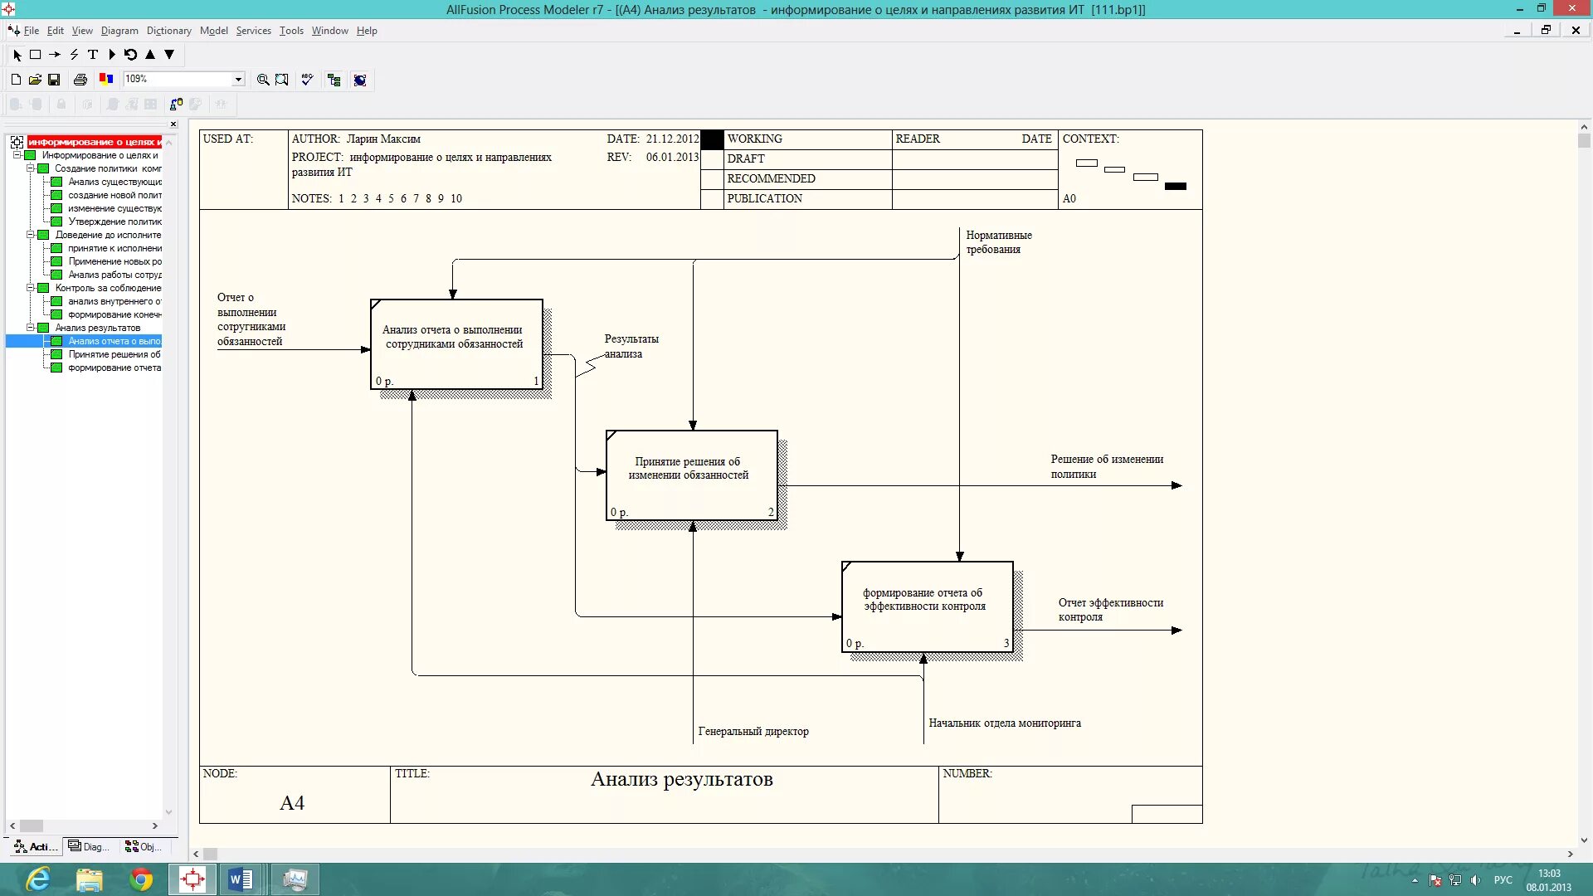Click the Go to child diagram triangle
1593x896 pixels.
point(169,55)
